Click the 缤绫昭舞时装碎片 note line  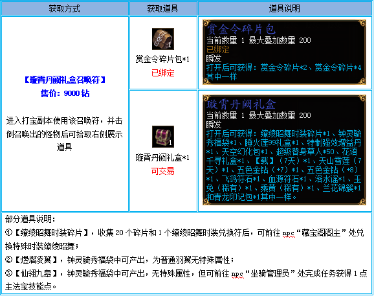click(x=184, y=240)
